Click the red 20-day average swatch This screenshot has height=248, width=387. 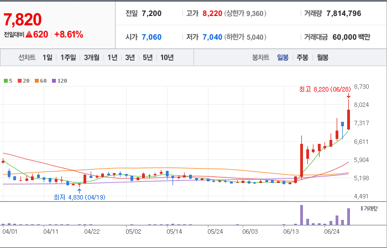click(x=19, y=80)
